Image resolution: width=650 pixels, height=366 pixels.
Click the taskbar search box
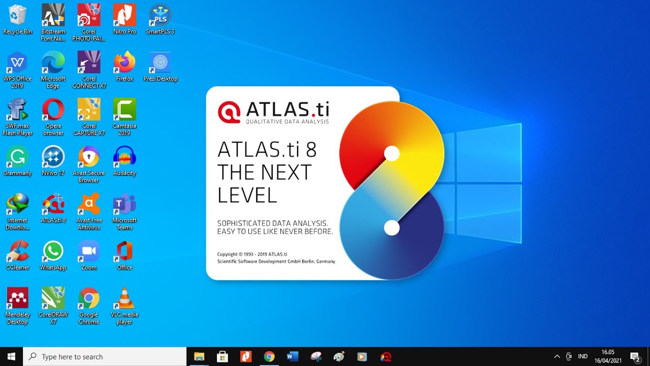click(x=105, y=356)
